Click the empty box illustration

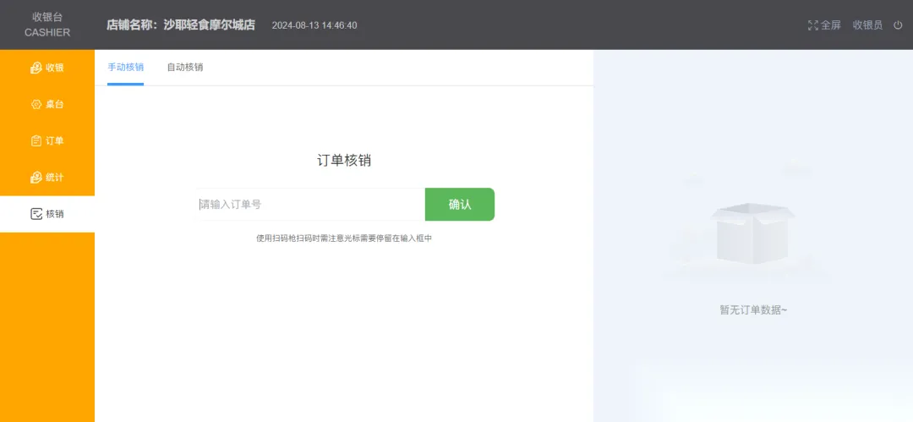tap(752, 232)
